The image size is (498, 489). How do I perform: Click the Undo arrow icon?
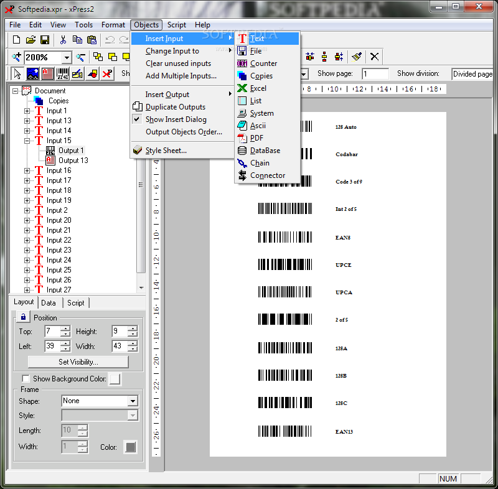pyautogui.click(x=110, y=40)
